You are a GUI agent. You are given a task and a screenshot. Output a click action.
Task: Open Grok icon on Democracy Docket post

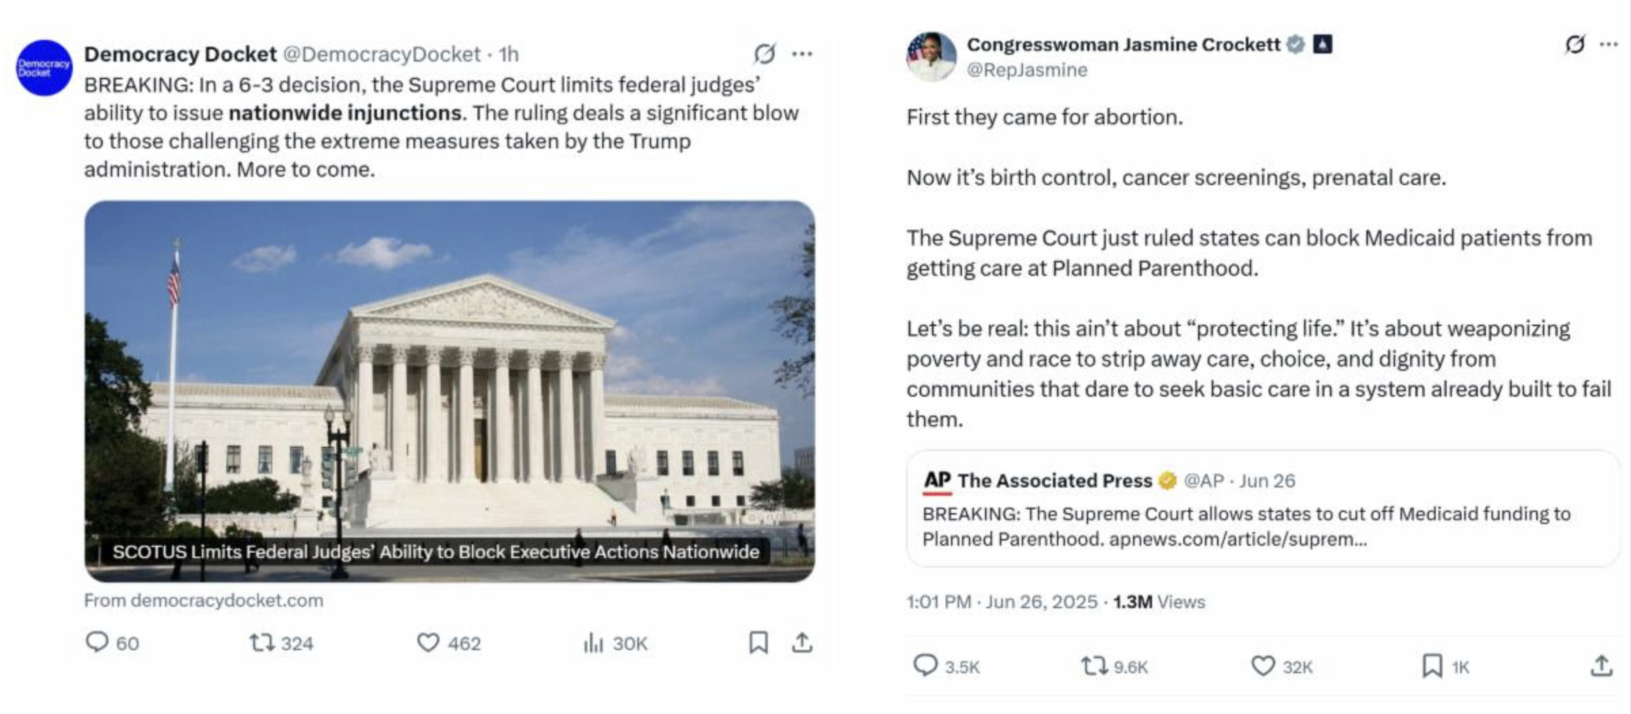point(764,54)
